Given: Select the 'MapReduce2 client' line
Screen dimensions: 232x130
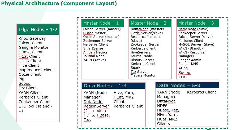Looking at the screenshot, I should point(36,70).
